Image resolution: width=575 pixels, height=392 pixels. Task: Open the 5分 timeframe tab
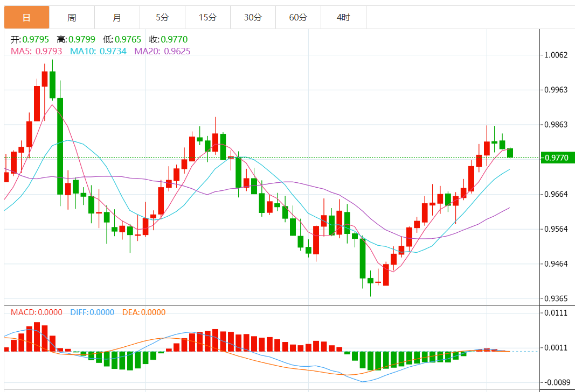pyautogui.click(x=162, y=17)
